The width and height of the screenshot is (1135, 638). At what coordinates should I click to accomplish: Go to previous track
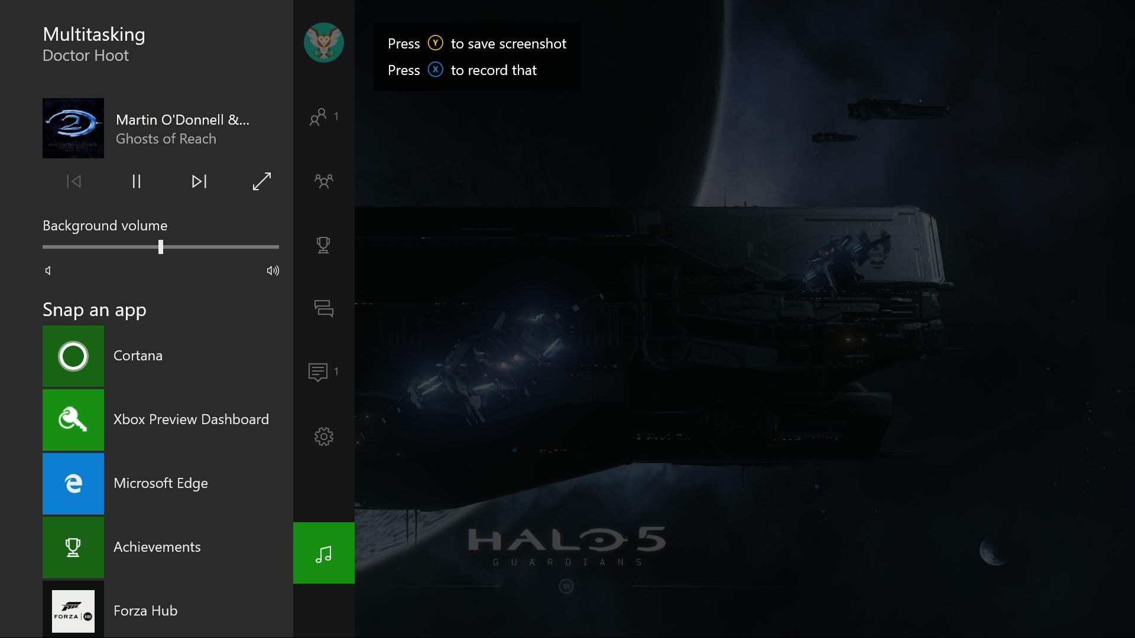(73, 181)
